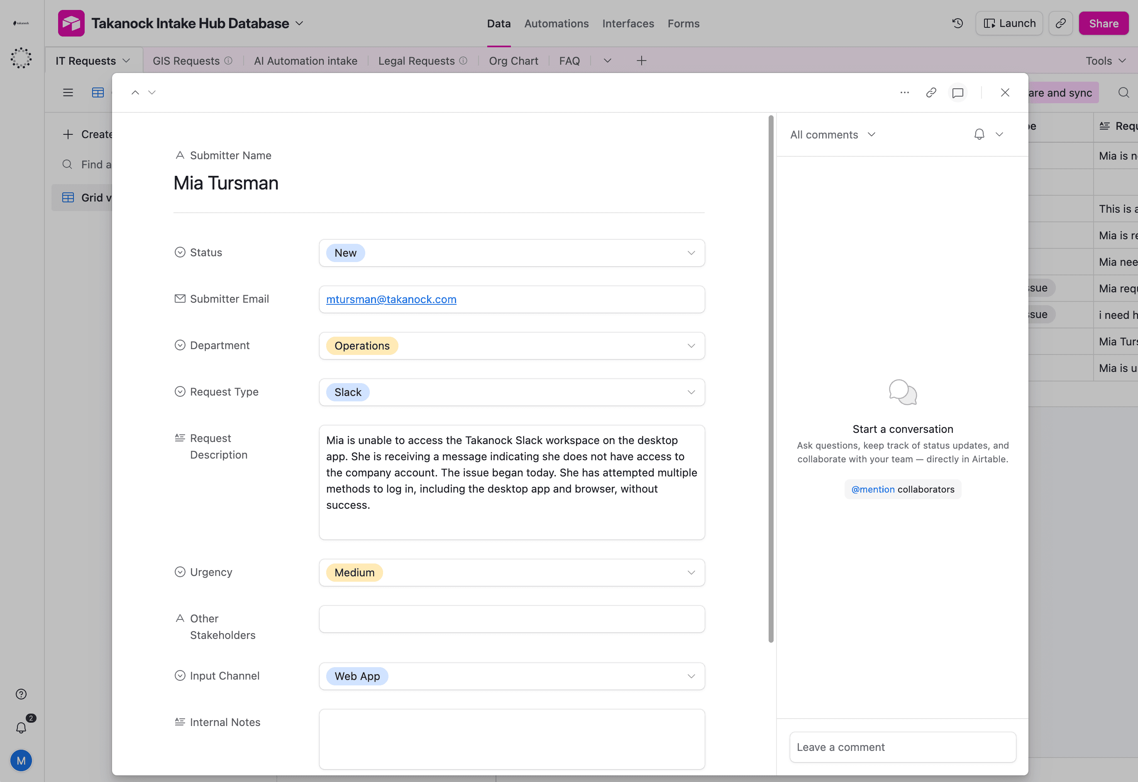Click the Status field type icon

click(180, 253)
